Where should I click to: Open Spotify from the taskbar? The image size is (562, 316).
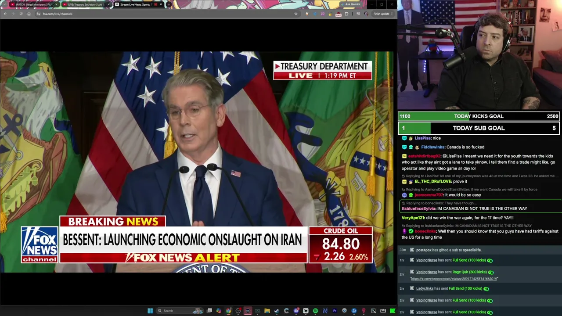tap(315, 311)
